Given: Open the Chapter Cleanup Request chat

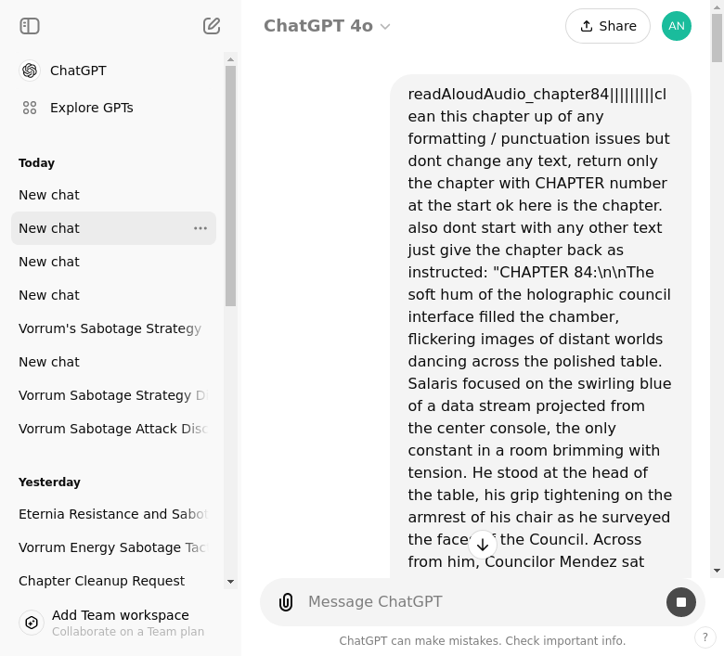Looking at the screenshot, I should point(102,581).
